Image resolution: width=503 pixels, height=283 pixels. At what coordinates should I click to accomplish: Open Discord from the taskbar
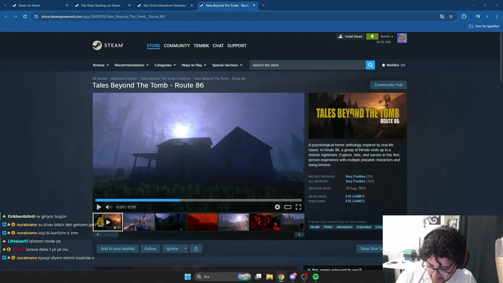pyautogui.click(x=293, y=277)
